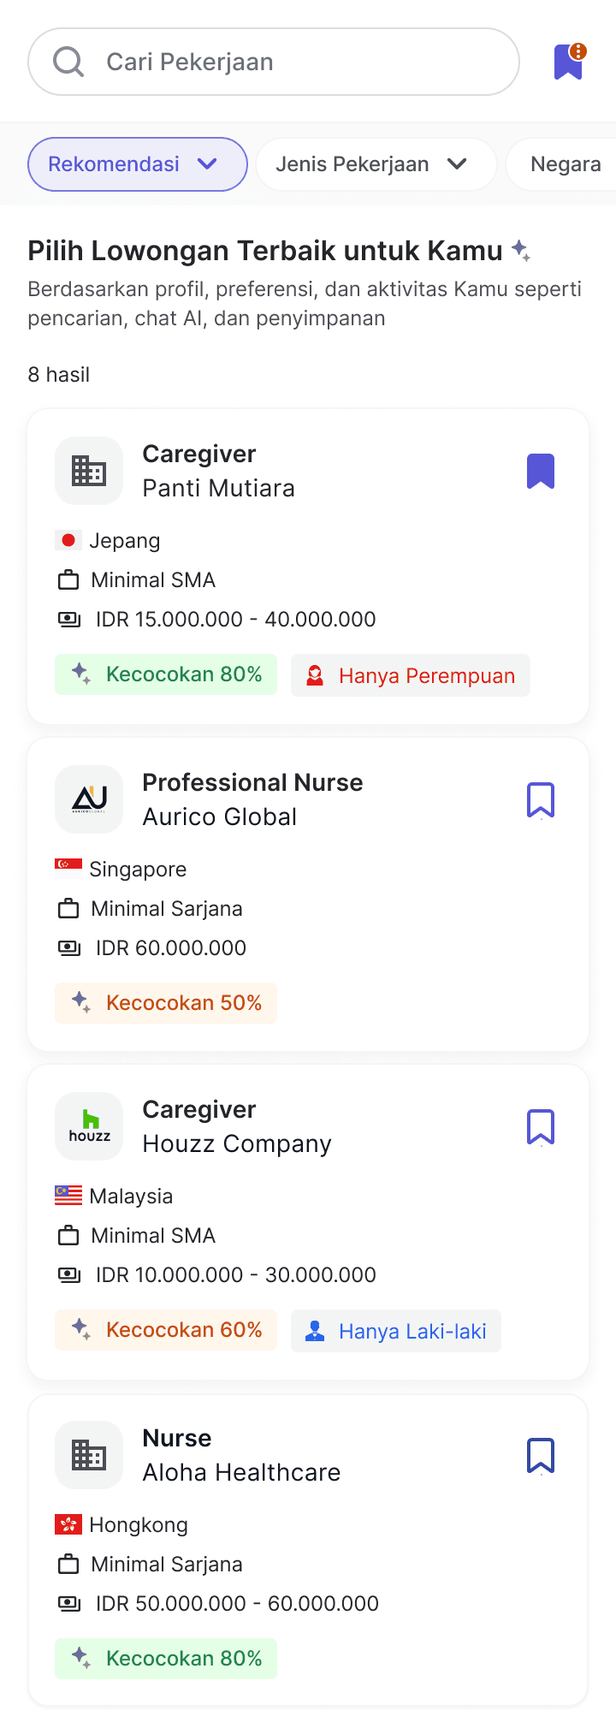Click Panti Mutiara building logo icon
This screenshot has width=616, height=1734.
(x=89, y=471)
